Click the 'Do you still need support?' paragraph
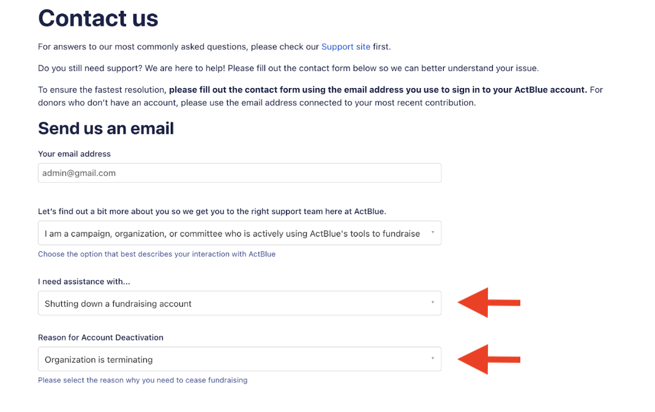655x412 pixels. 288,68
